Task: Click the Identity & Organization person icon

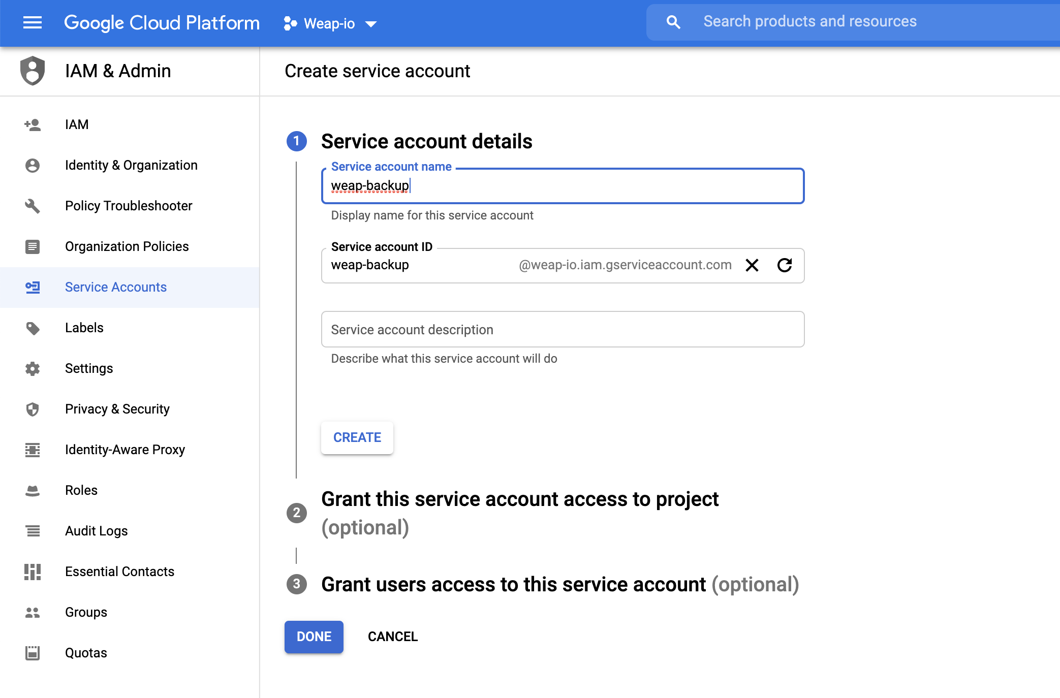Action: (x=33, y=165)
